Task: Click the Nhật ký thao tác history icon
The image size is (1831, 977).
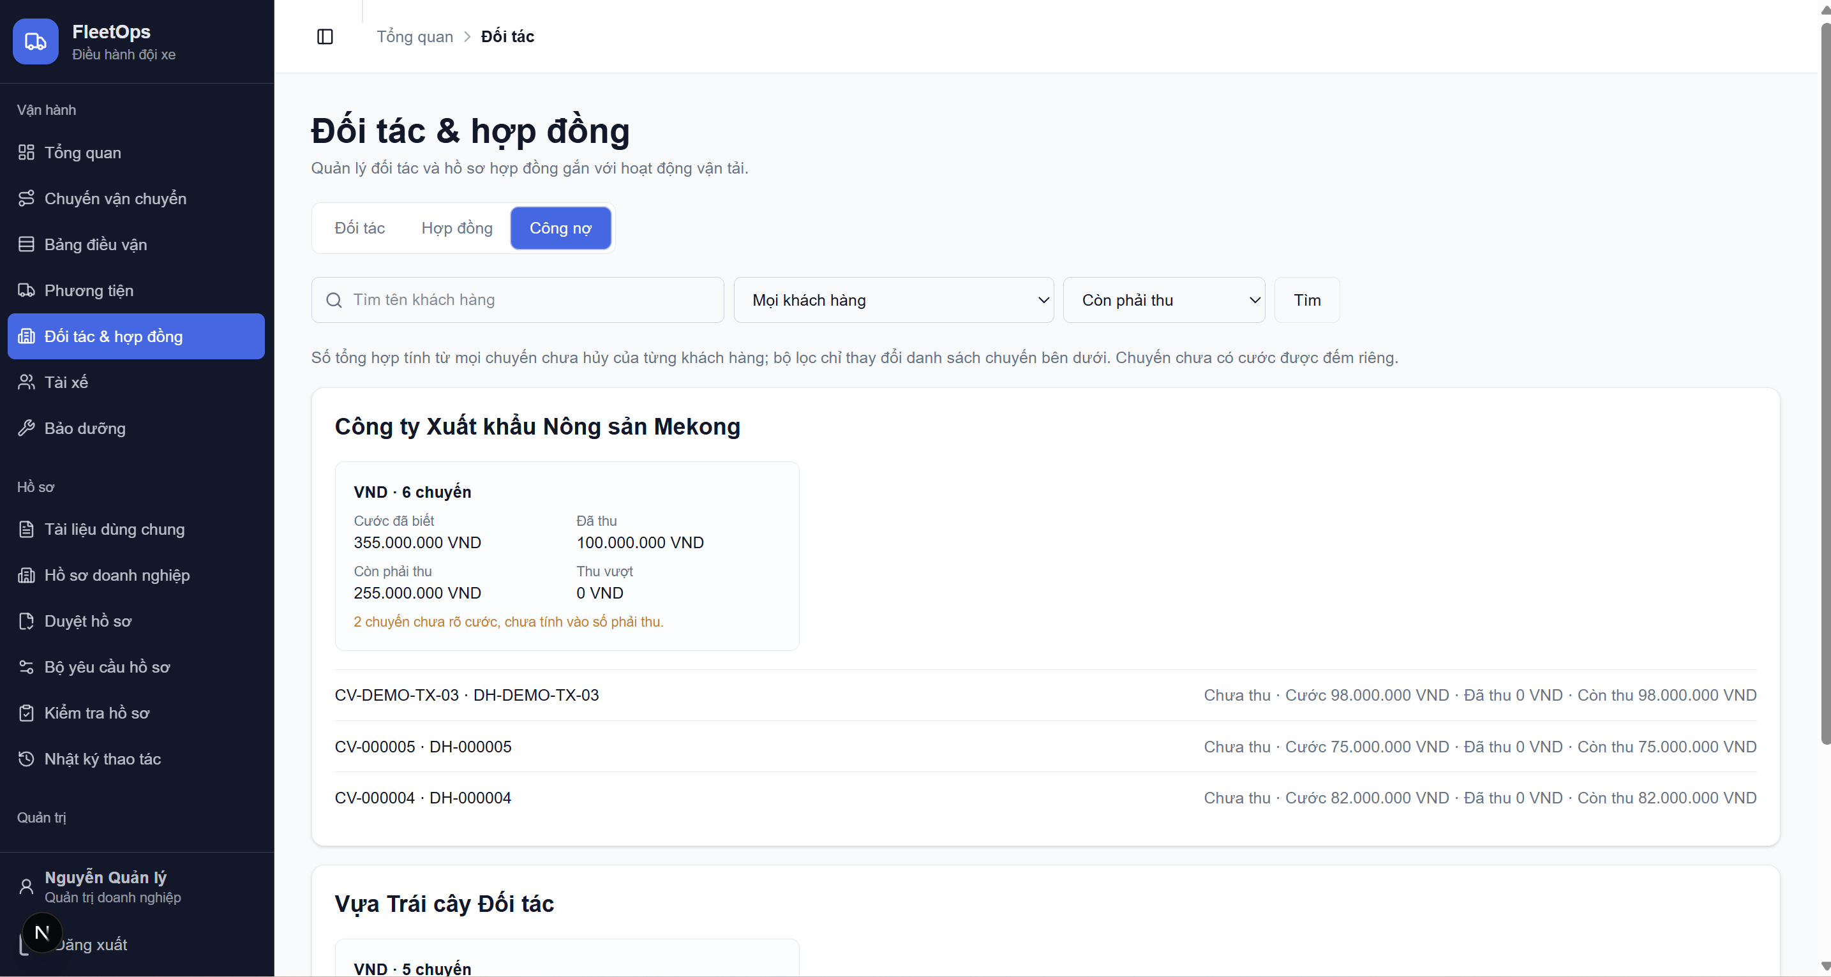Action: (26, 759)
